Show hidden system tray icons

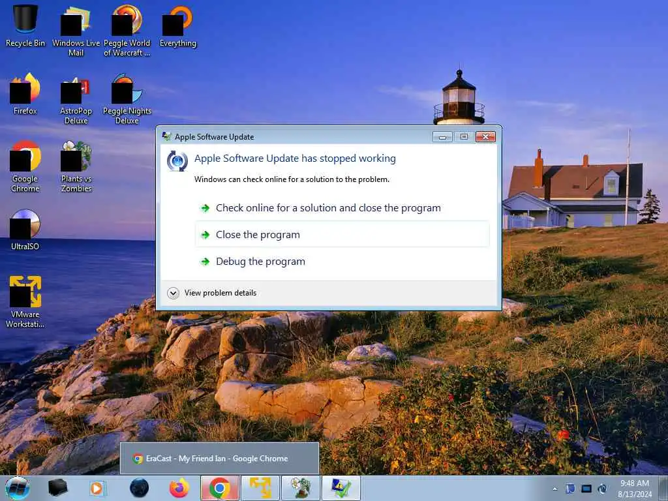[x=554, y=489]
